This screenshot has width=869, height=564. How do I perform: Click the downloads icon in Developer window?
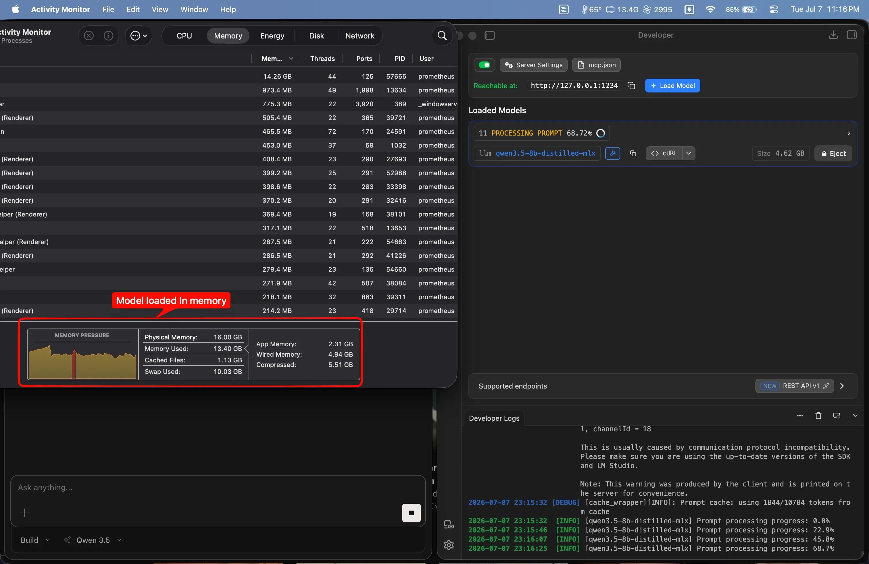[833, 35]
